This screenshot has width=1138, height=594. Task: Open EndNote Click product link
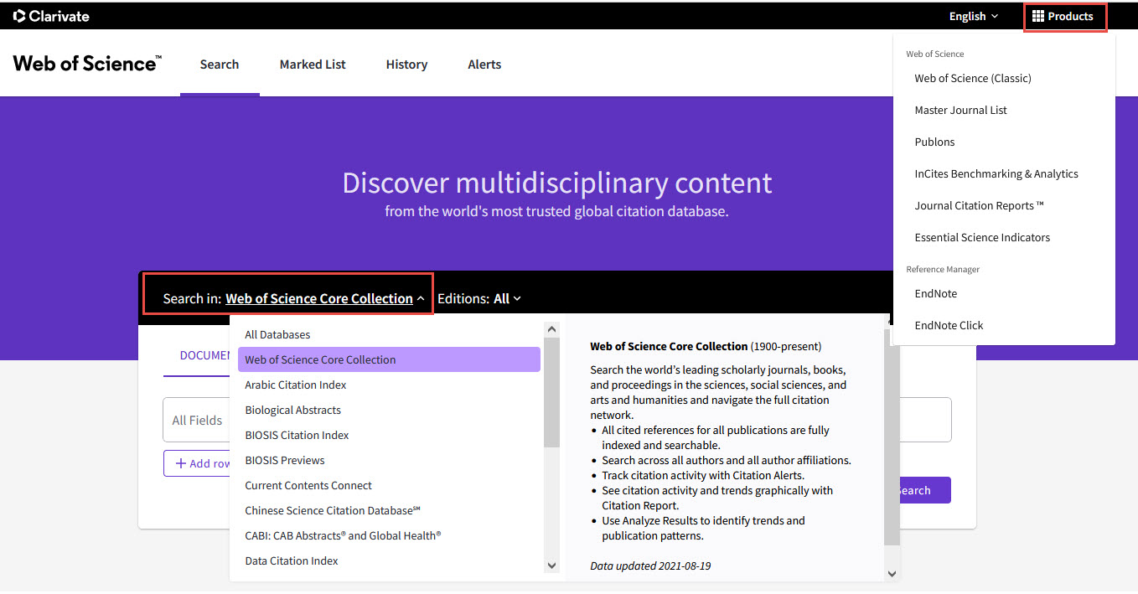click(x=949, y=325)
